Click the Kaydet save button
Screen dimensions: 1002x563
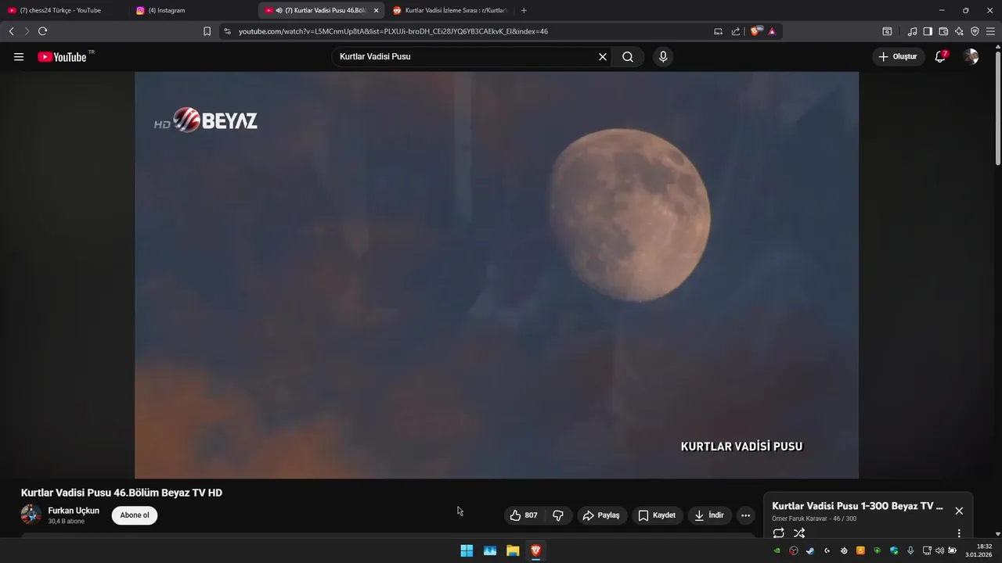(x=657, y=515)
